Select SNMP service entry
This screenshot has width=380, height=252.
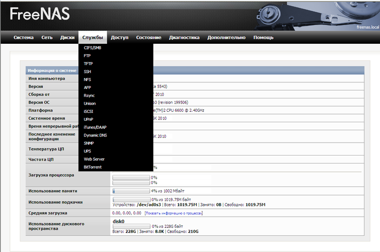tap(89, 143)
